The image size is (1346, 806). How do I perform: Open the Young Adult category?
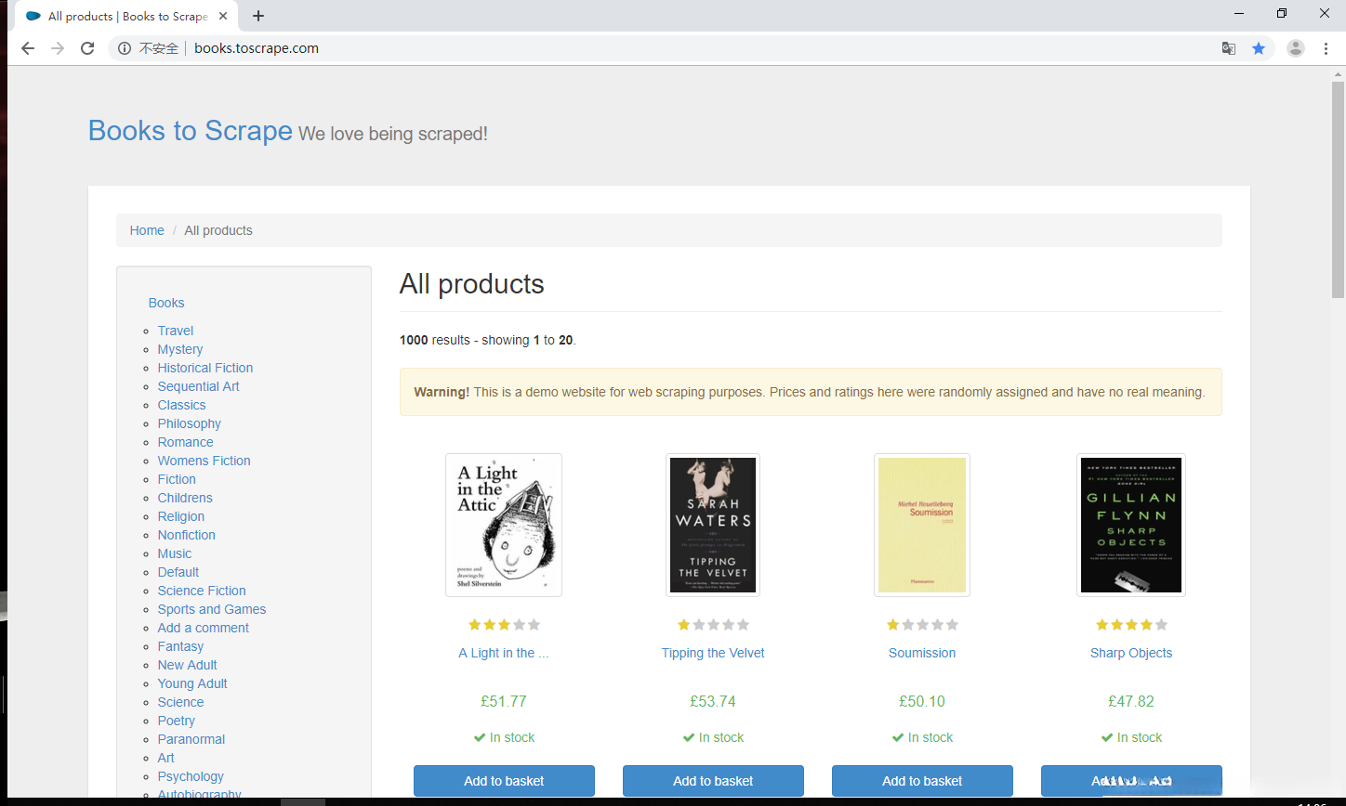(x=192, y=683)
